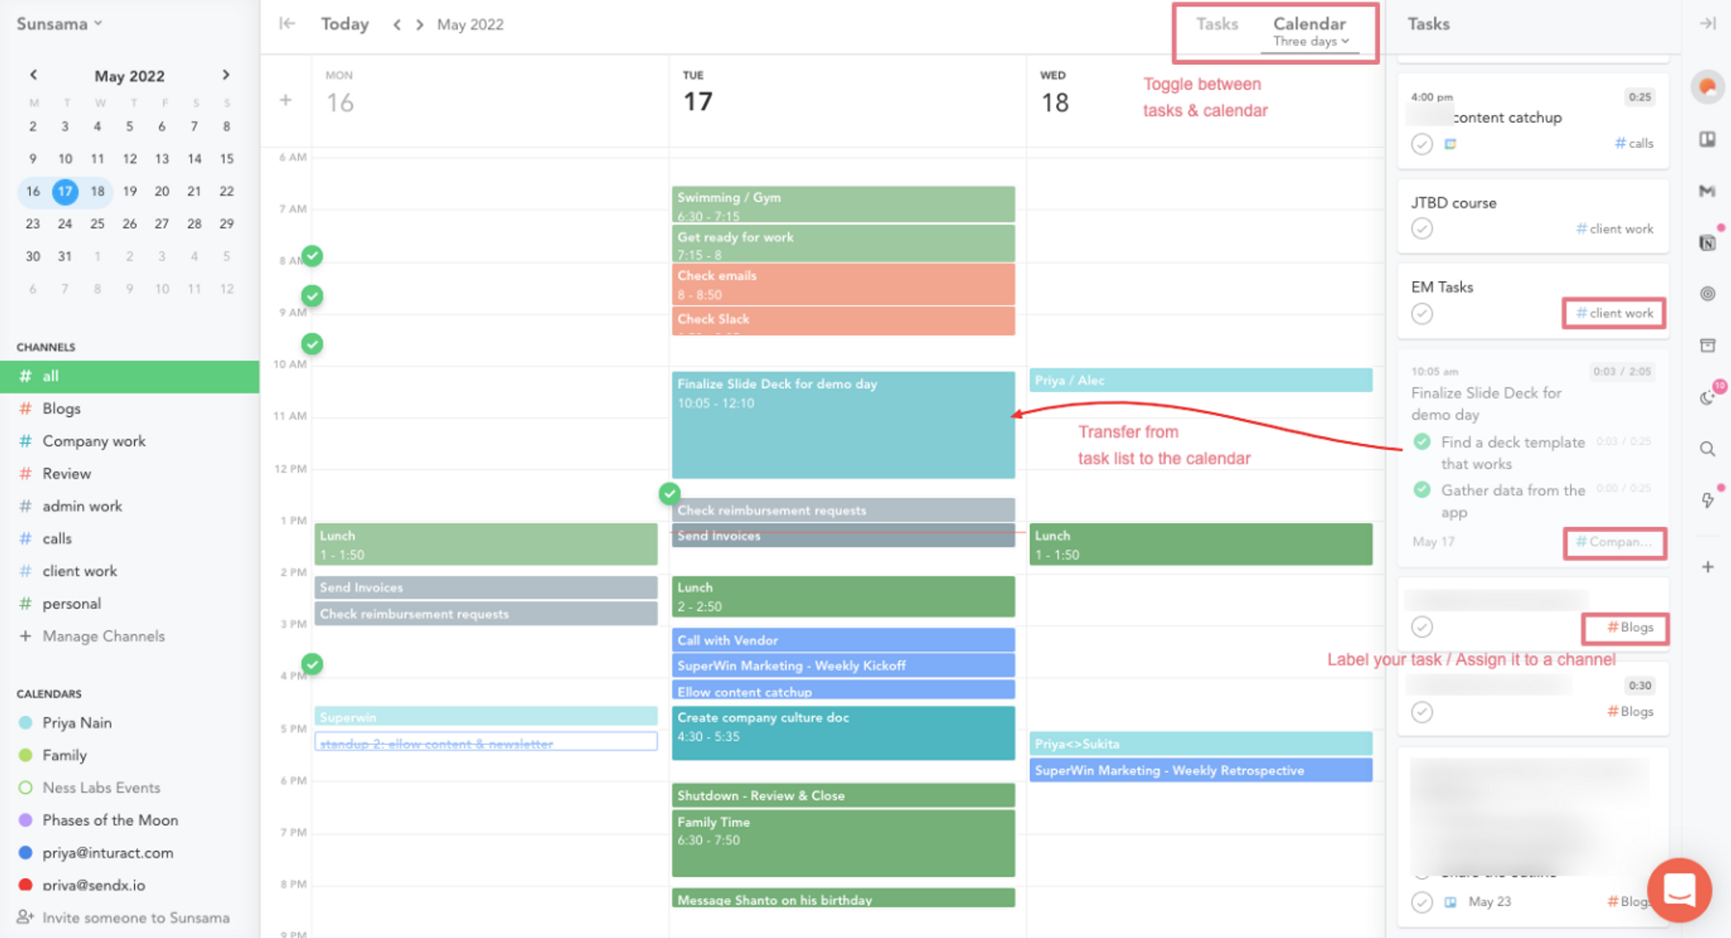
Task: Go to next month in mini calendar
Action: coord(226,74)
